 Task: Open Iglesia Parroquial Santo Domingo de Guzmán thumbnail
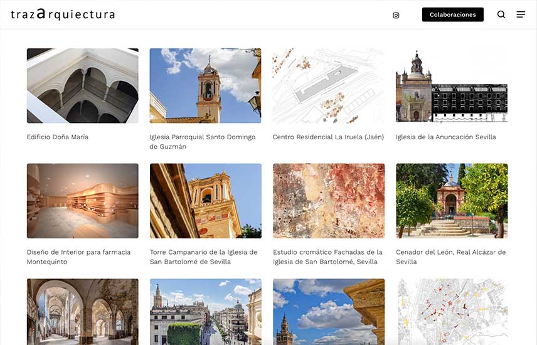(x=206, y=86)
